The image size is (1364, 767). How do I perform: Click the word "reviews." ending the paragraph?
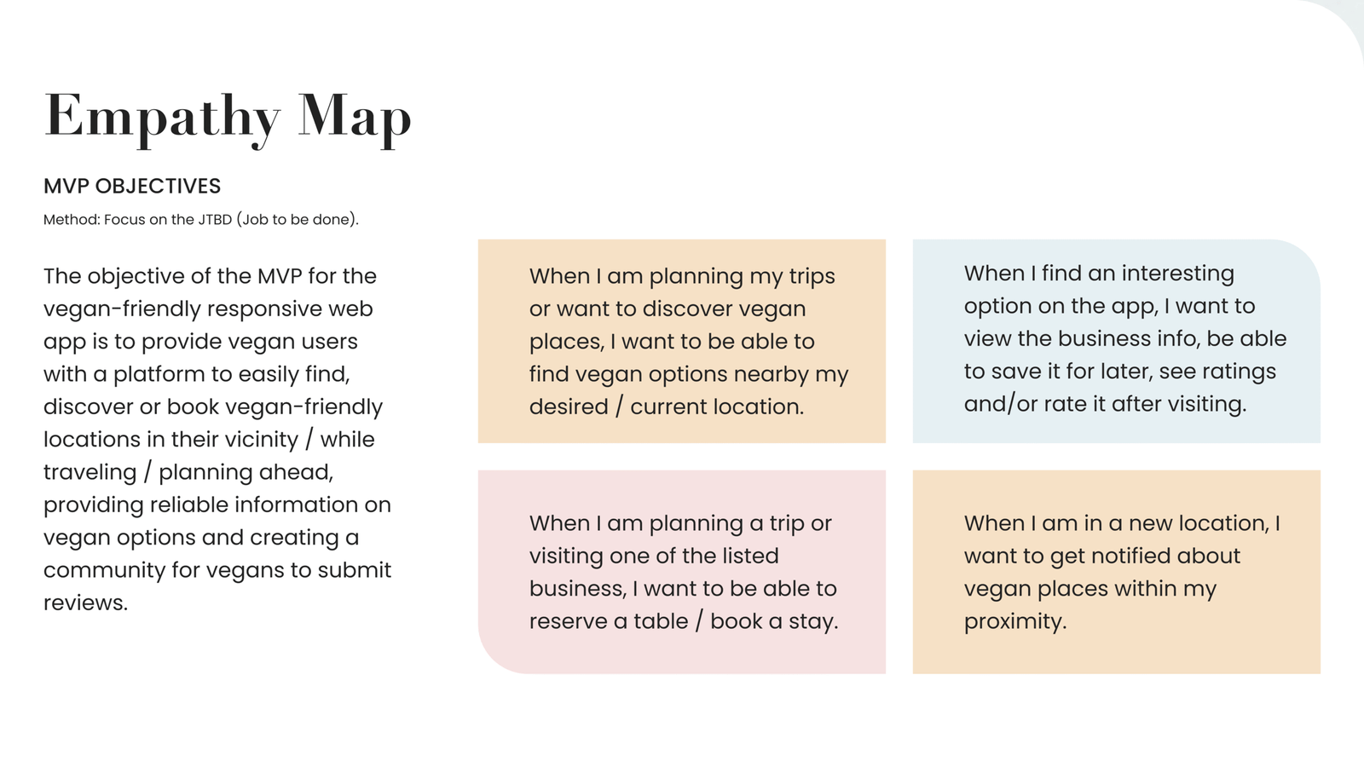[85, 603]
